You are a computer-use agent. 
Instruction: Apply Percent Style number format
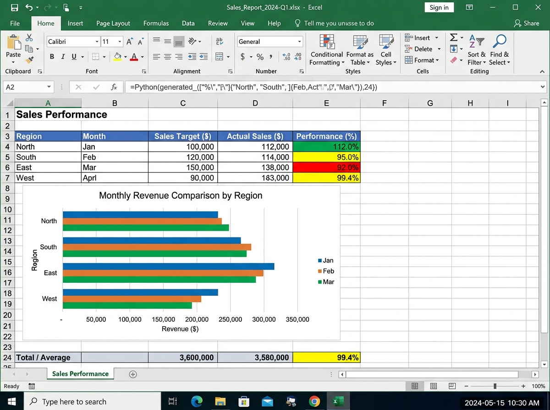pos(260,57)
